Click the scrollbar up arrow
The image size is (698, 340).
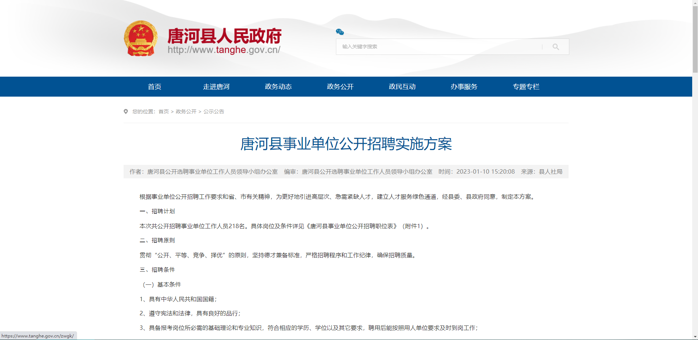[695, 3]
